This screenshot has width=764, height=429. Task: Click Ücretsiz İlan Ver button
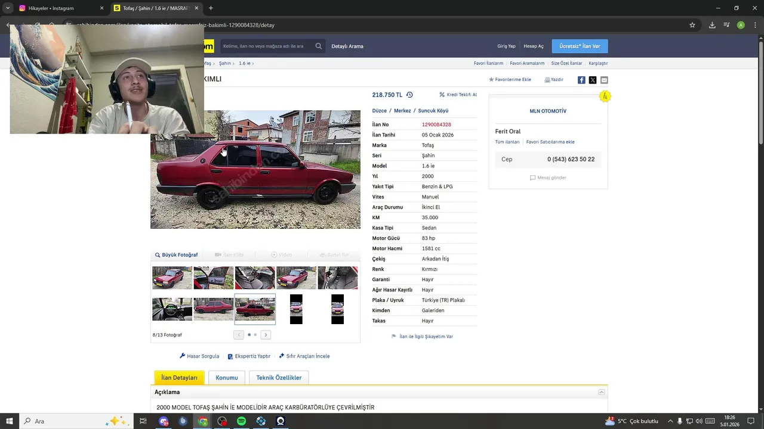coord(580,46)
